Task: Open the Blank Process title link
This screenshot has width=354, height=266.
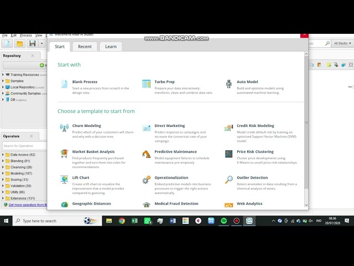Action: point(85,82)
